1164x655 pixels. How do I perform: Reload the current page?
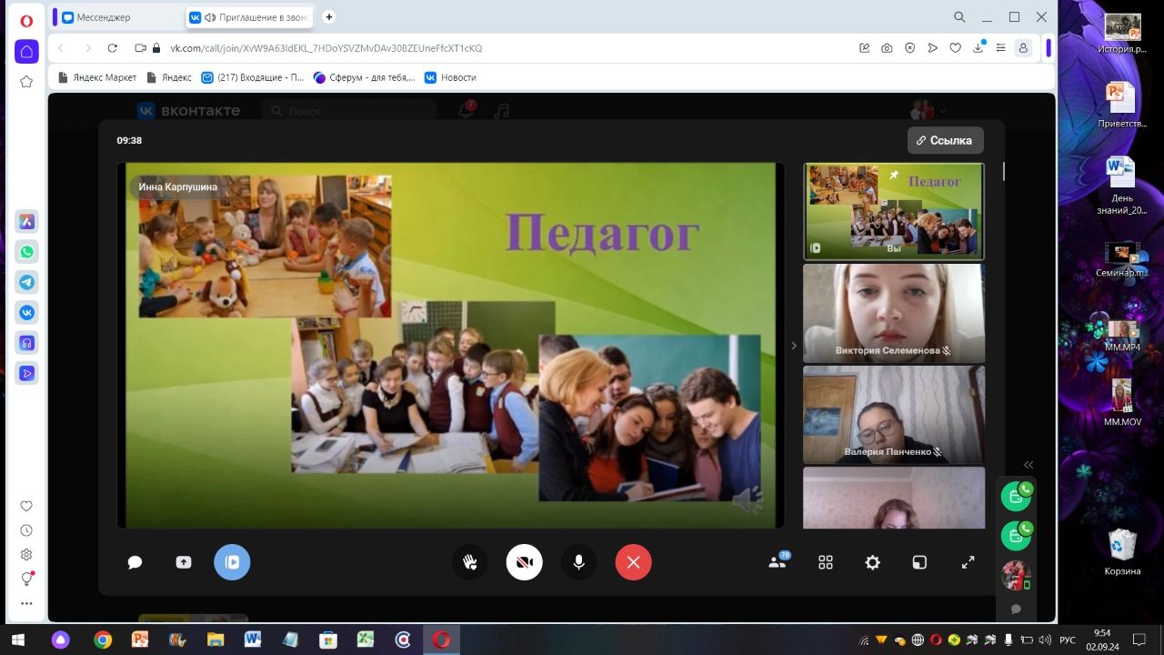[112, 48]
